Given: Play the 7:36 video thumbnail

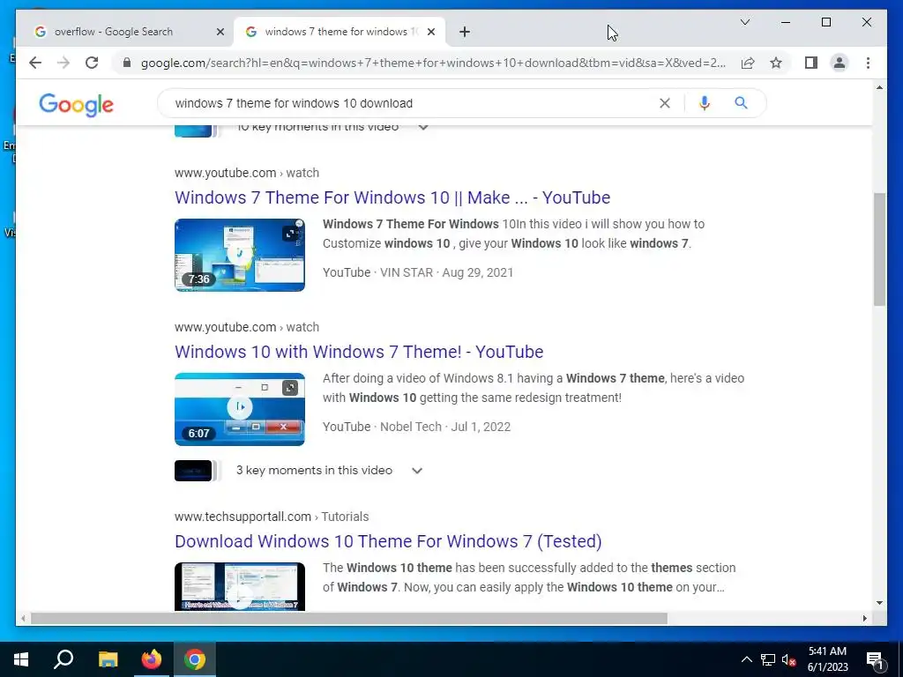Looking at the screenshot, I should 240,255.
